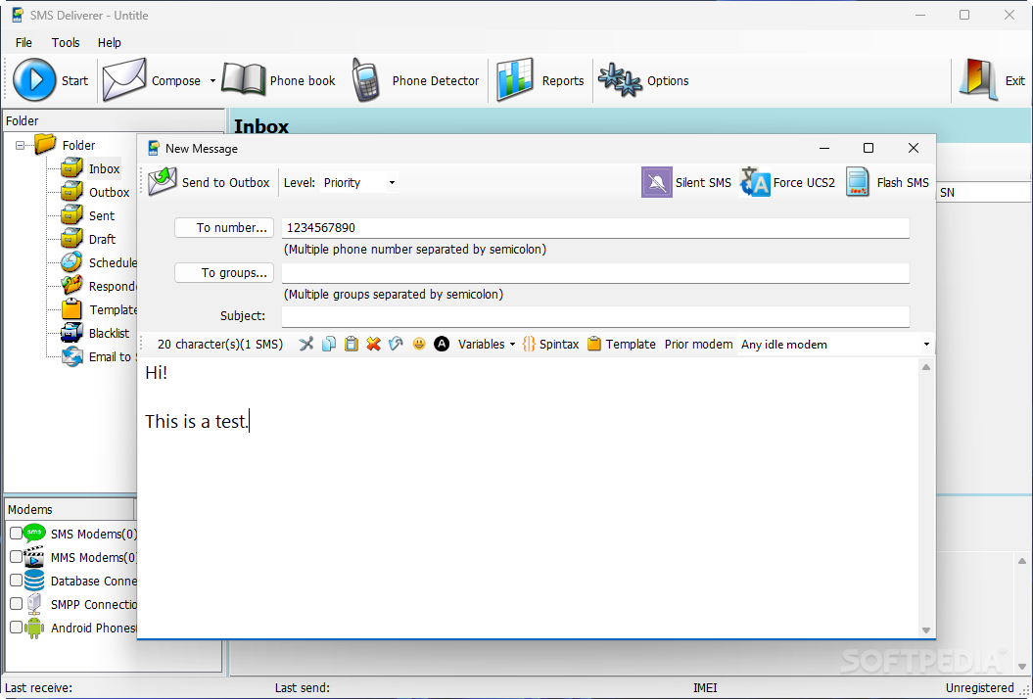
Task: Open the Reports chart
Action: click(x=540, y=80)
